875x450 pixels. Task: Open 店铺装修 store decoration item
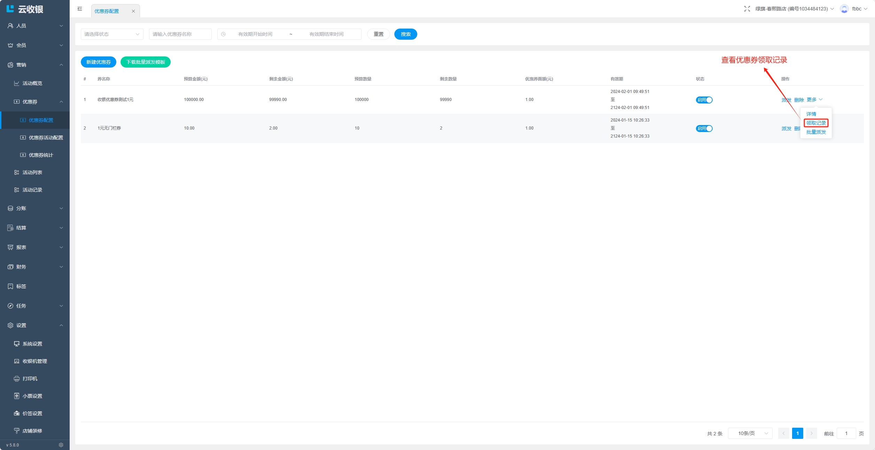[32, 431]
